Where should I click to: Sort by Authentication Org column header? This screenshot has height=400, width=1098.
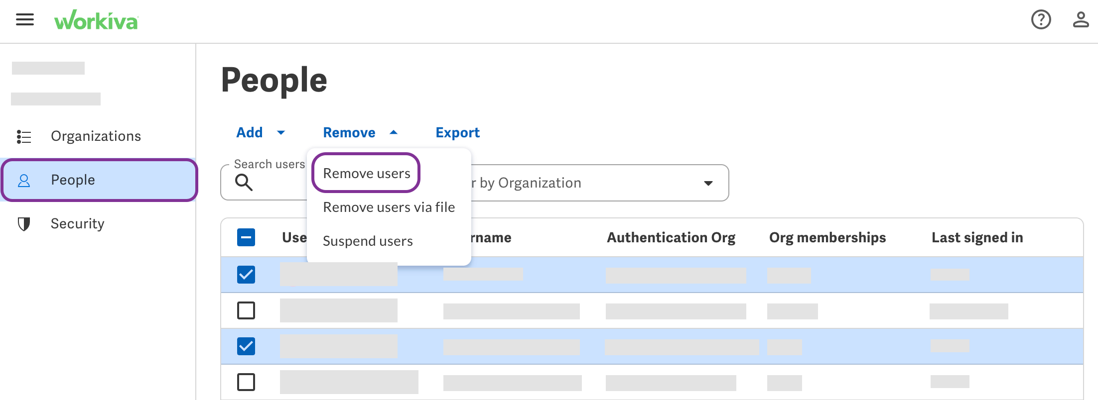(x=671, y=238)
